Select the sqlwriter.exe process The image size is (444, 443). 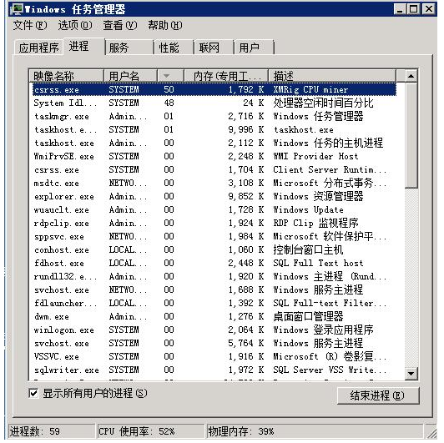(214, 370)
